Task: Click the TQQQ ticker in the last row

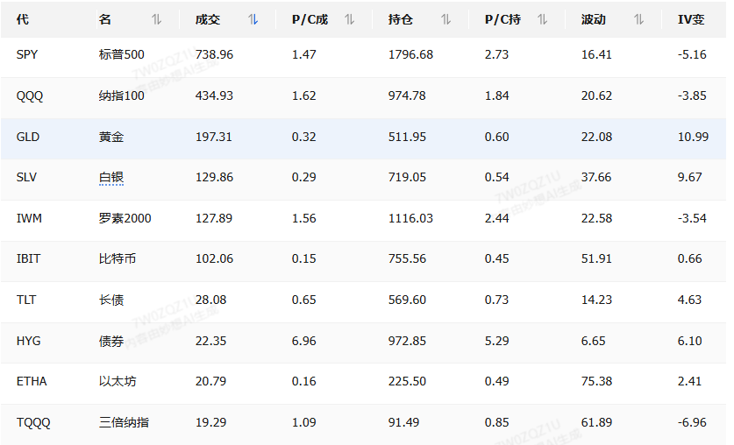Action: point(33,422)
